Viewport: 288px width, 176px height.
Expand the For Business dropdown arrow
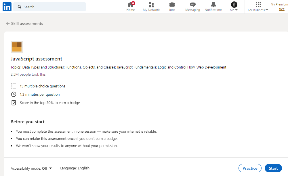point(267,10)
